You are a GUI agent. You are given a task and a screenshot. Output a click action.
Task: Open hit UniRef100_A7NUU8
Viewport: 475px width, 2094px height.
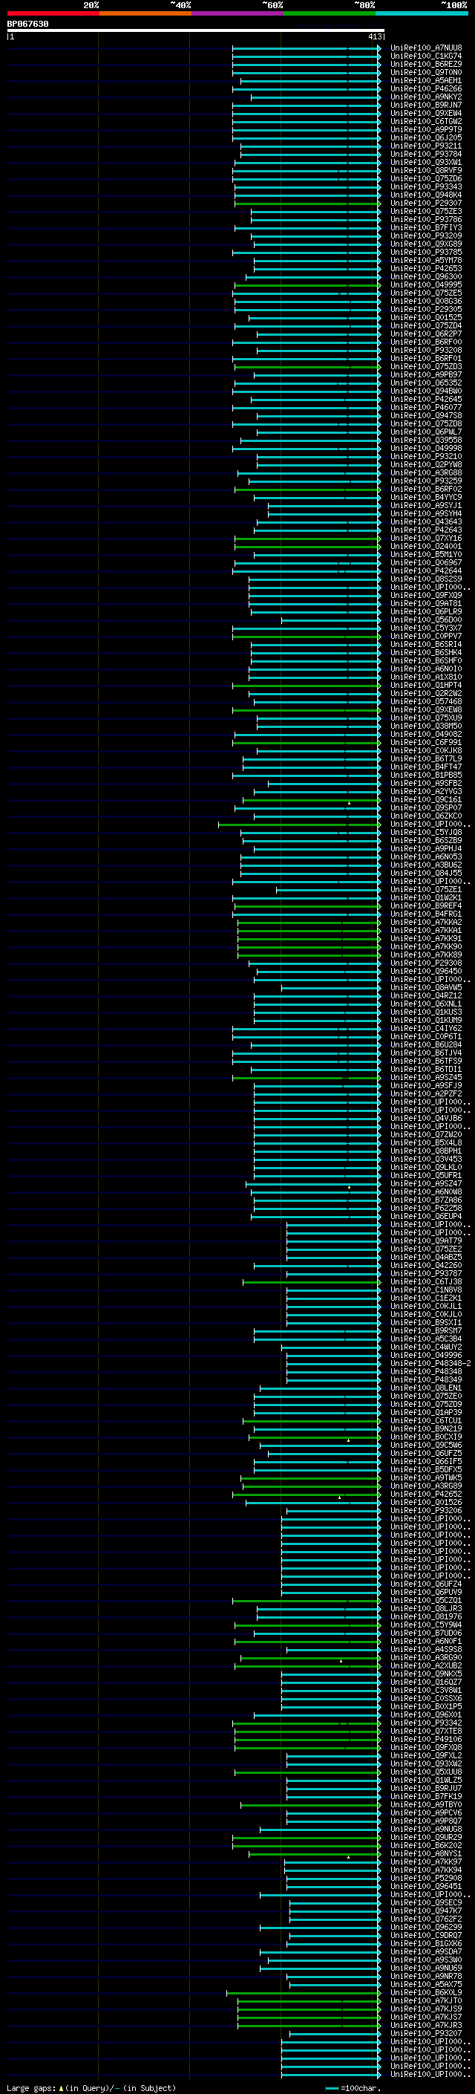coord(426,48)
